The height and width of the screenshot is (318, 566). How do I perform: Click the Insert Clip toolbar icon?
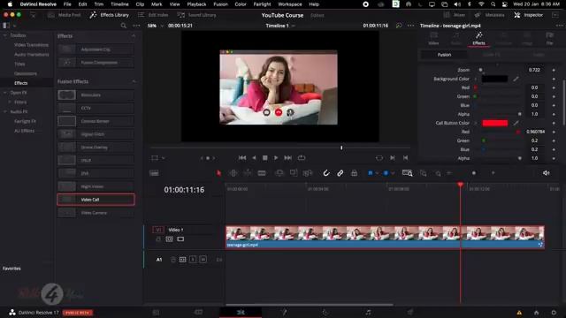[279, 173]
